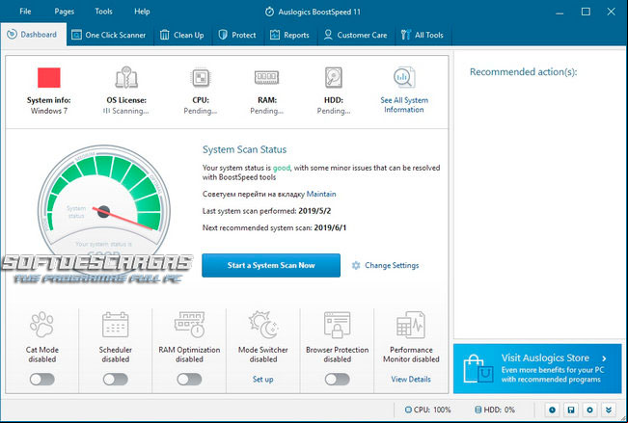628x423 pixels.
Task: Click the Cat Mode paw icon
Action: coord(41,324)
